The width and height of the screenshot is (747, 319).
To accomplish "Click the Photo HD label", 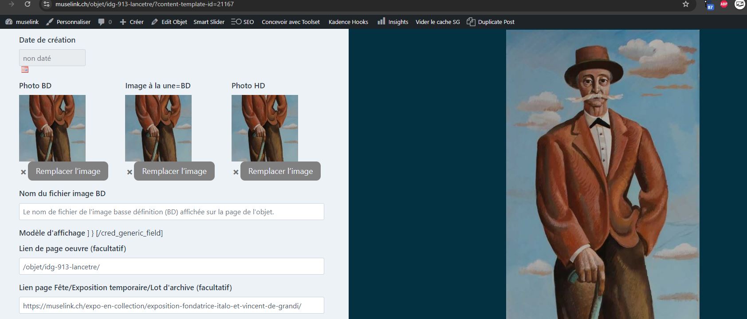I will (248, 86).
